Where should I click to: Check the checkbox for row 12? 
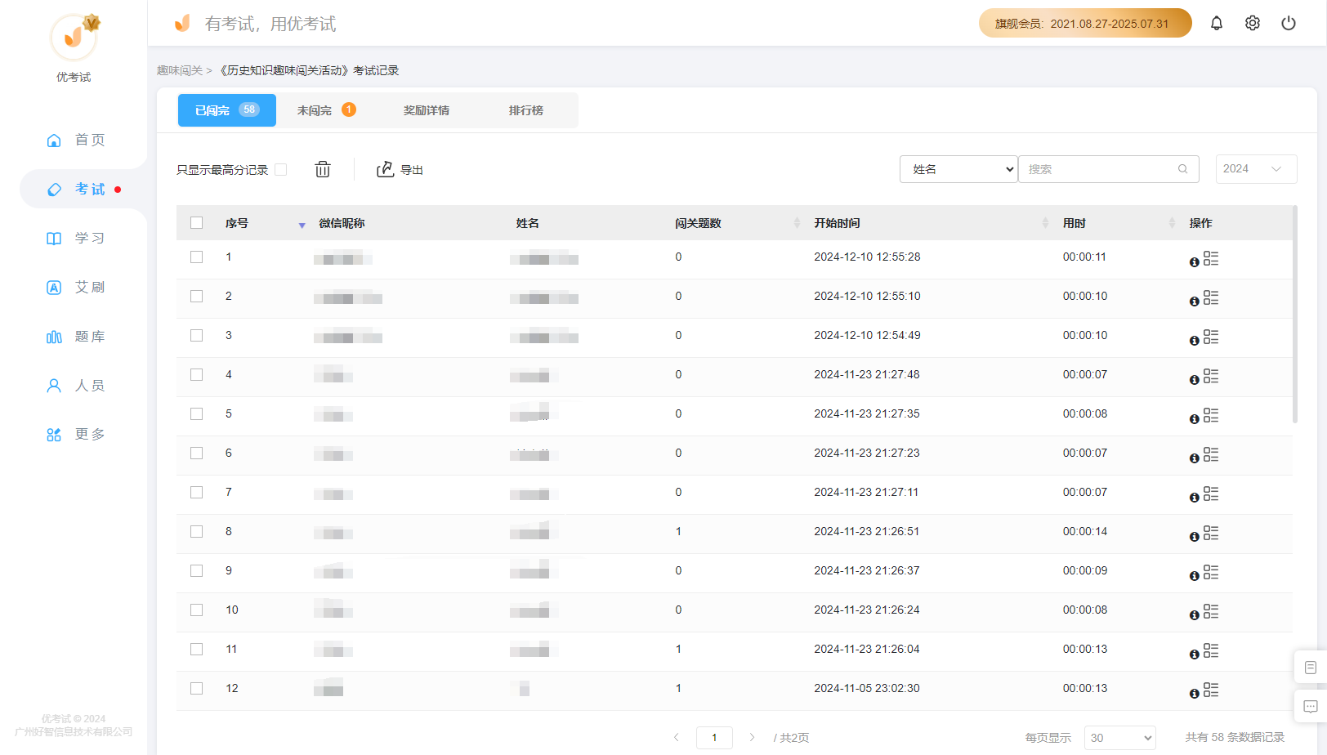pyautogui.click(x=196, y=689)
